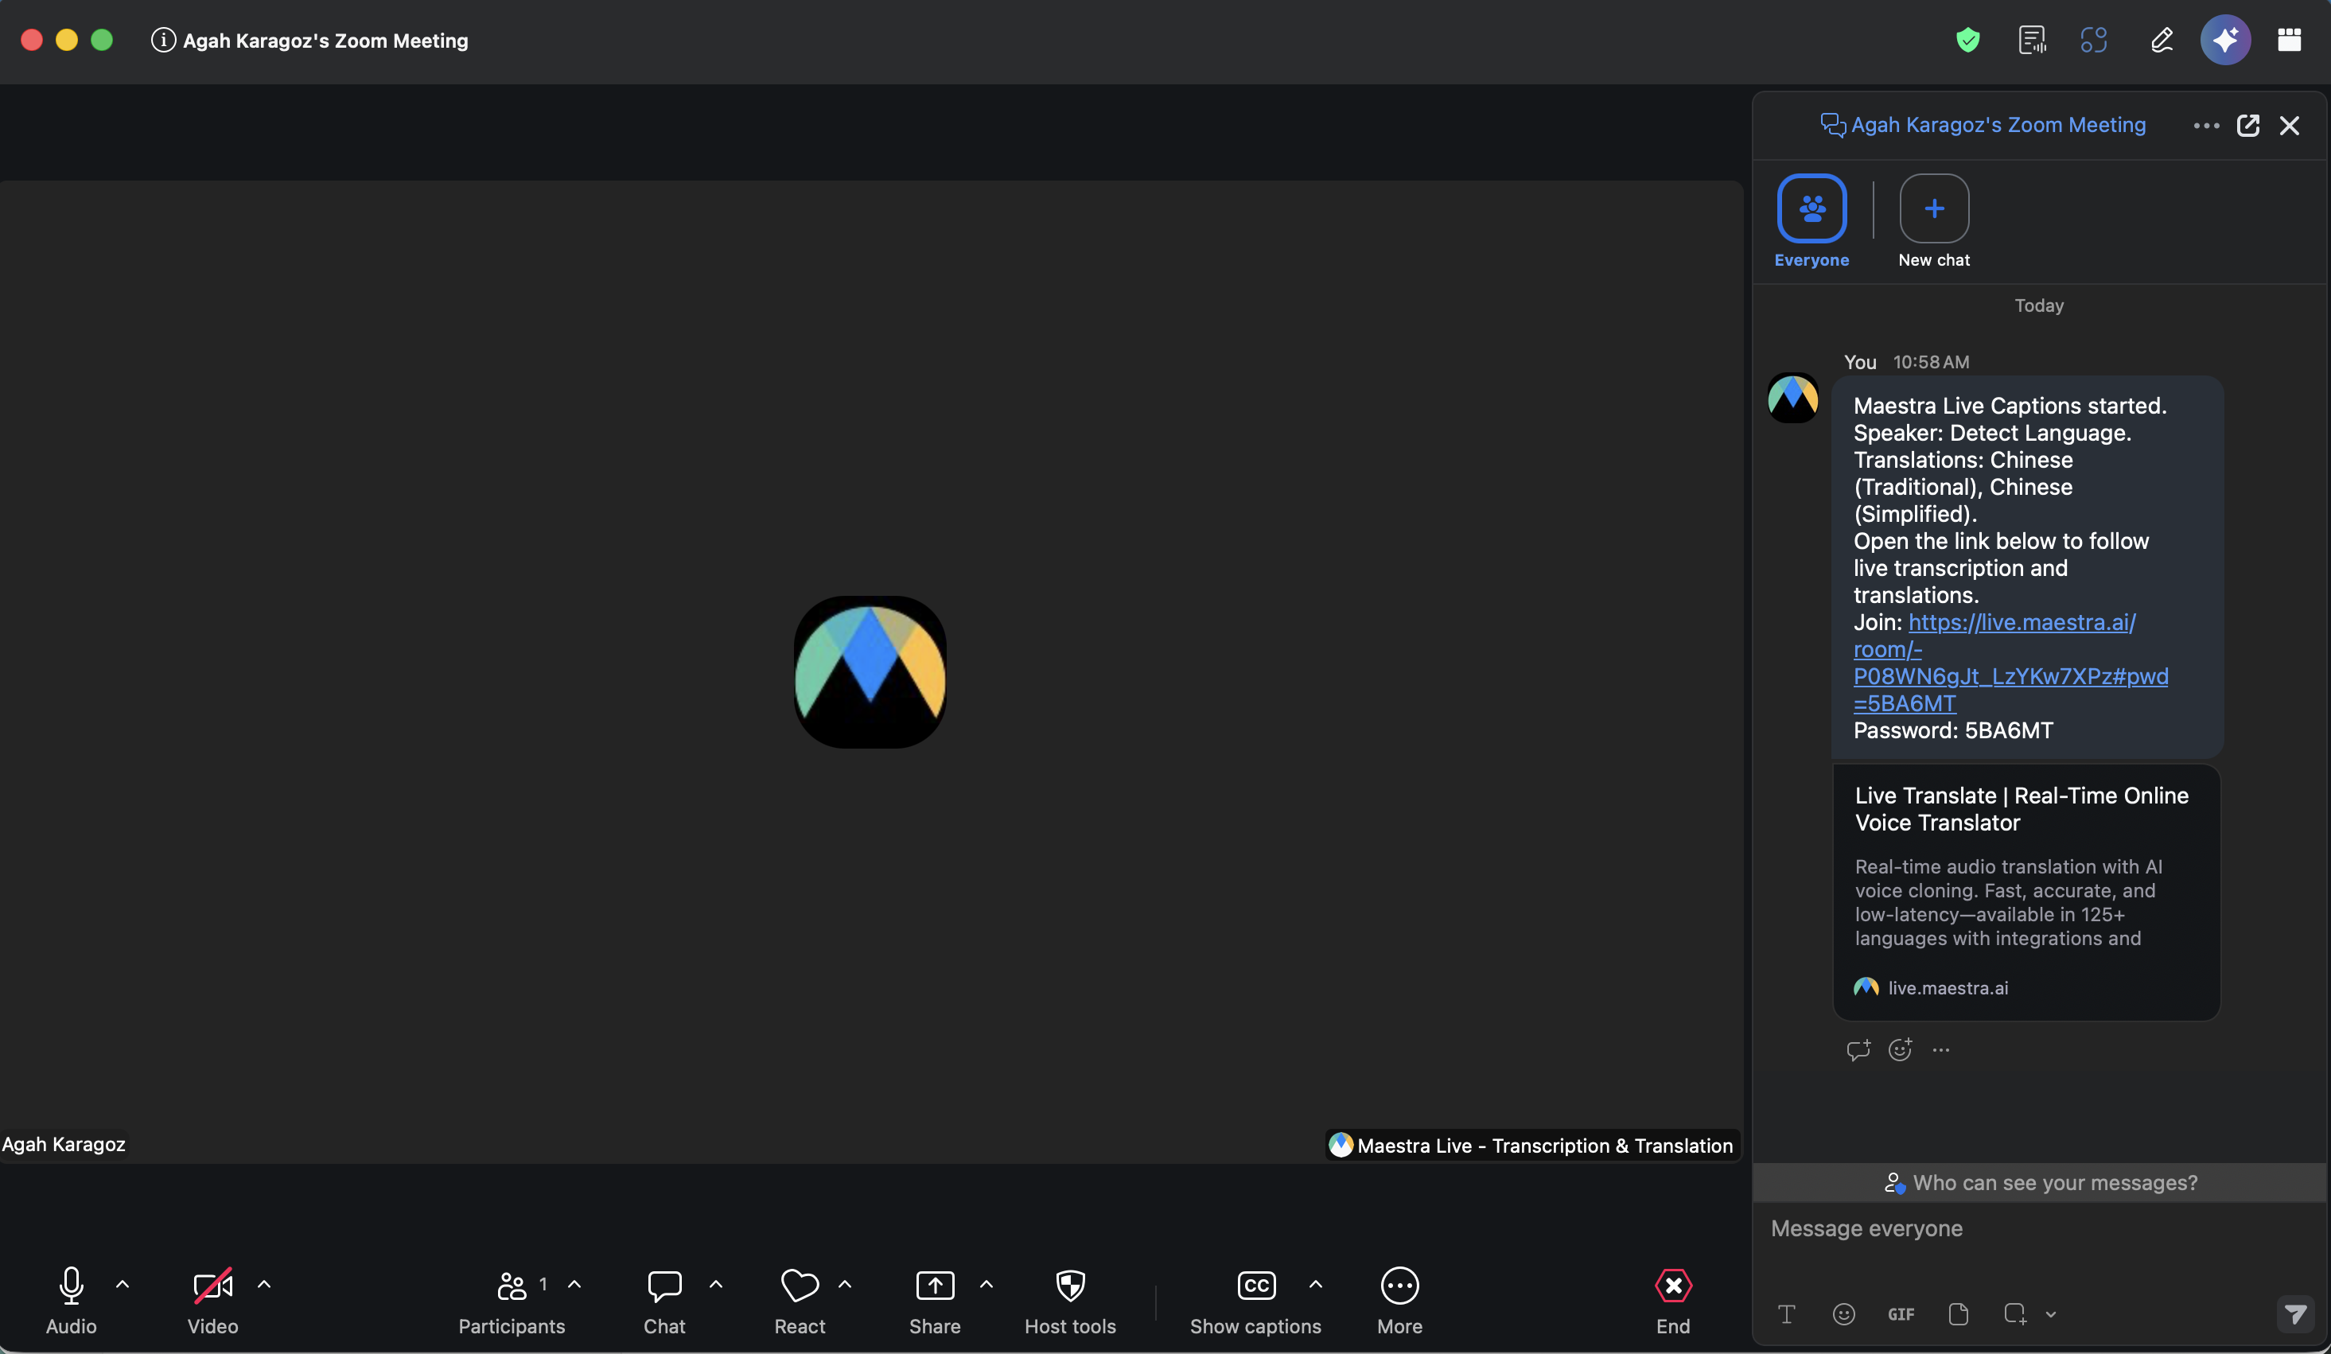This screenshot has width=2331, height=1354.
Task: Toggle Show captions
Action: pos(1255,1301)
